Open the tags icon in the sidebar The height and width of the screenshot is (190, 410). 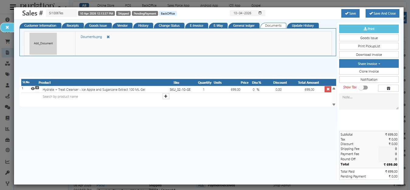[8, 75]
